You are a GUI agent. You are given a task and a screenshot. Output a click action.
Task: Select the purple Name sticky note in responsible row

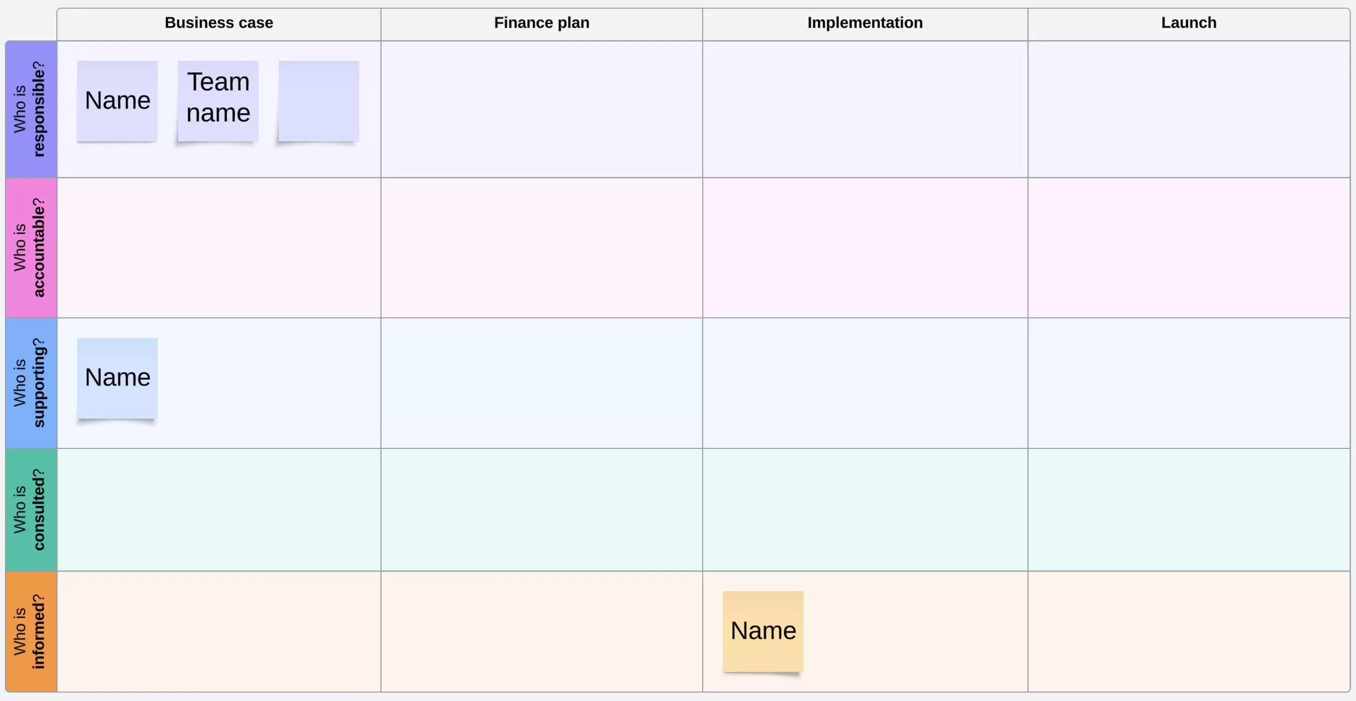click(117, 100)
